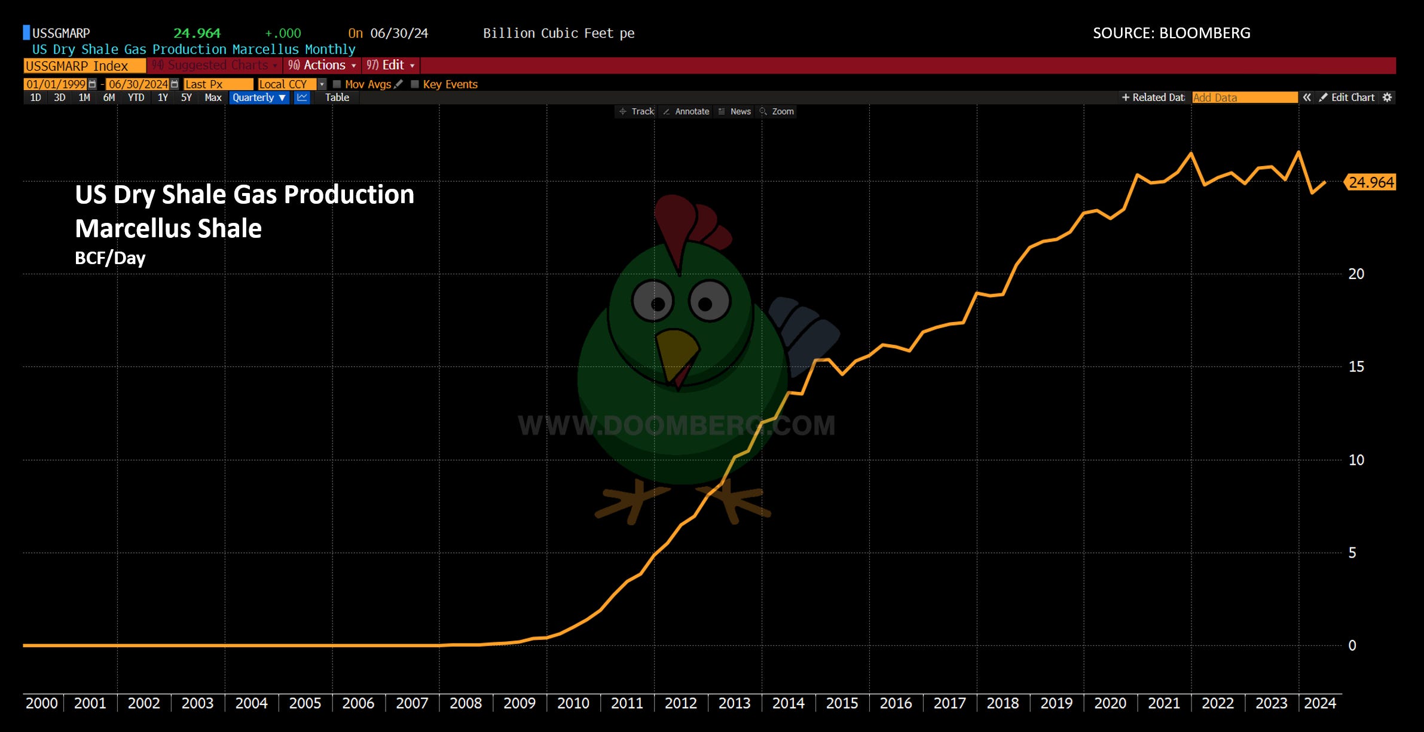The width and height of the screenshot is (1424, 732).
Task: Click the 2017 x-axis label
Action: click(x=949, y=703)
